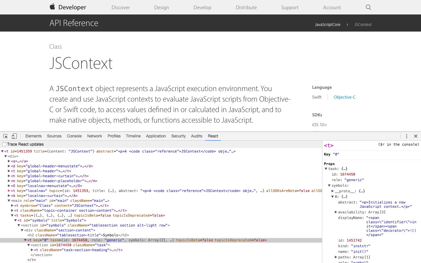Image resolution: width=421 pixels, height=263 pixels.
Task: Open DevTools three-dot menu
Action: pos(407,136)
